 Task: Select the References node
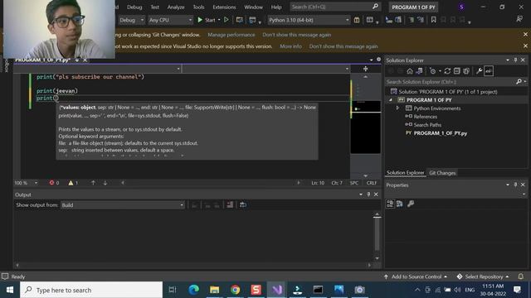(x=426, y=117)
